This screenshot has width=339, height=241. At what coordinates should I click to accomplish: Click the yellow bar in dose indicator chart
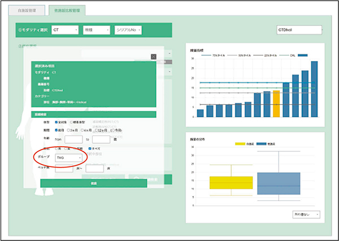point(276,103)
